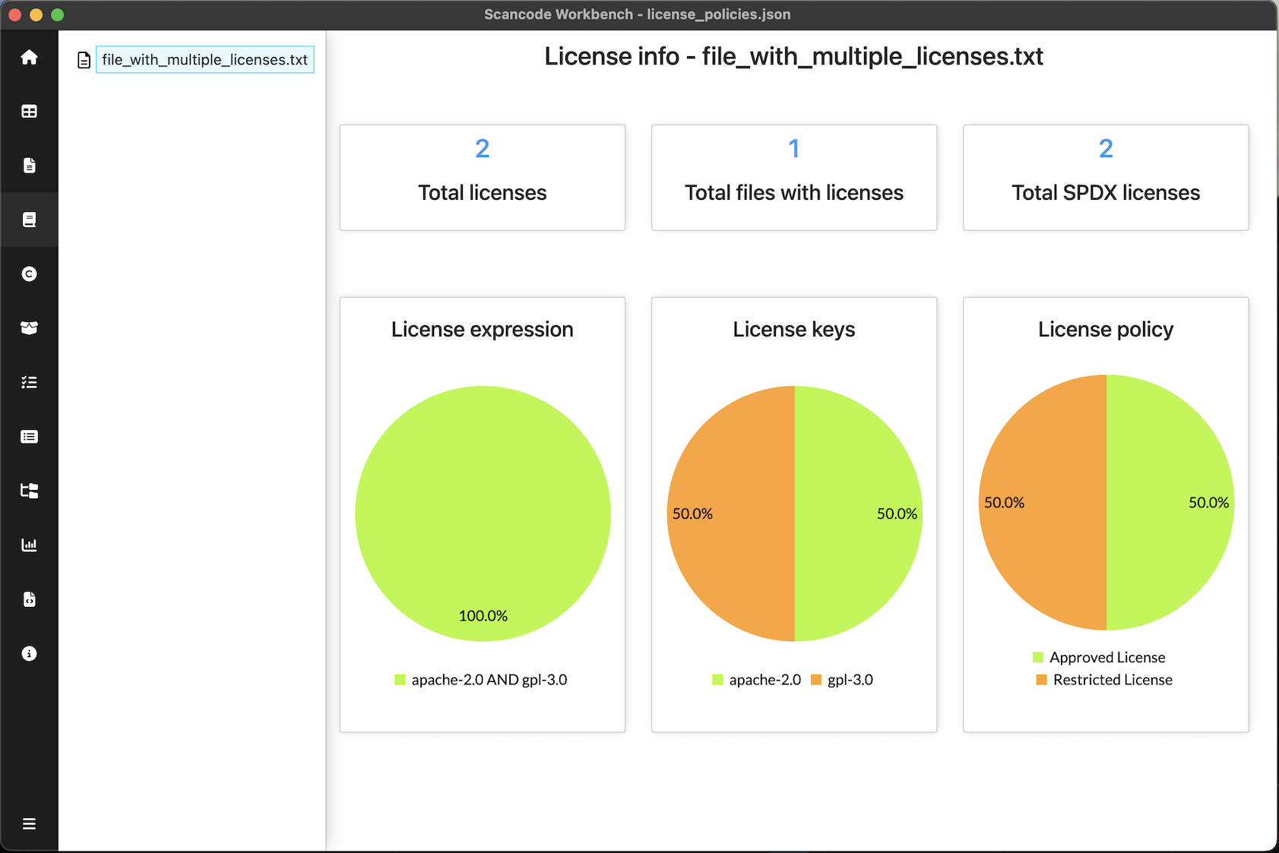Select the License info book icon

tap(29, 220)
